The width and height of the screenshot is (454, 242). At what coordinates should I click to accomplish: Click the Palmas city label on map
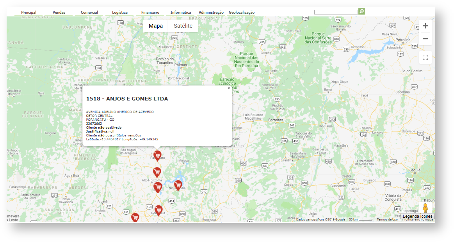click(x=181, y=65)
